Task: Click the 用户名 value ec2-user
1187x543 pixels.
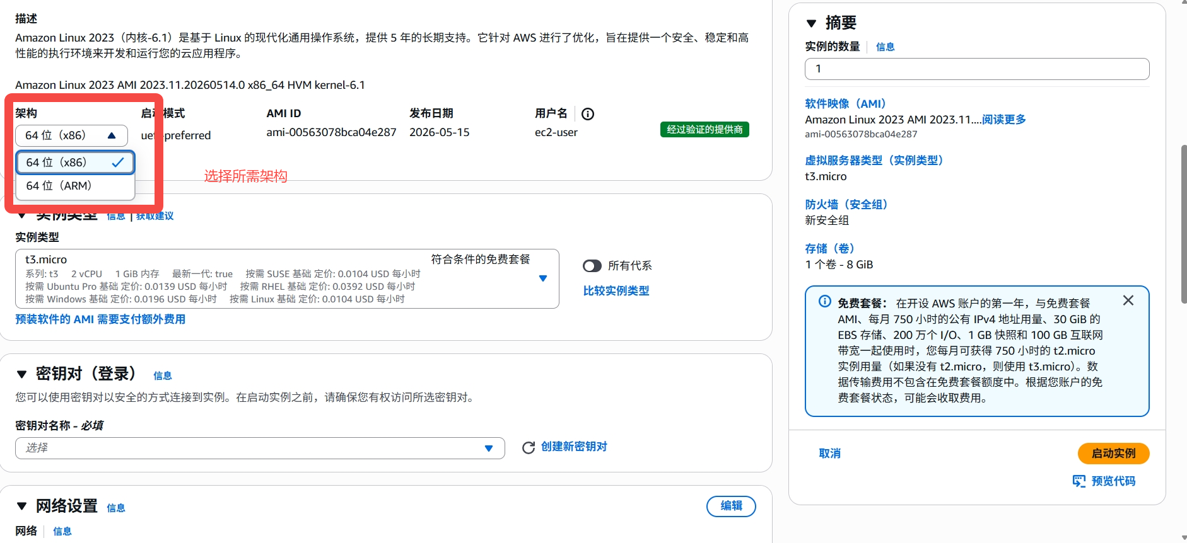Action: tap(556, 132)
